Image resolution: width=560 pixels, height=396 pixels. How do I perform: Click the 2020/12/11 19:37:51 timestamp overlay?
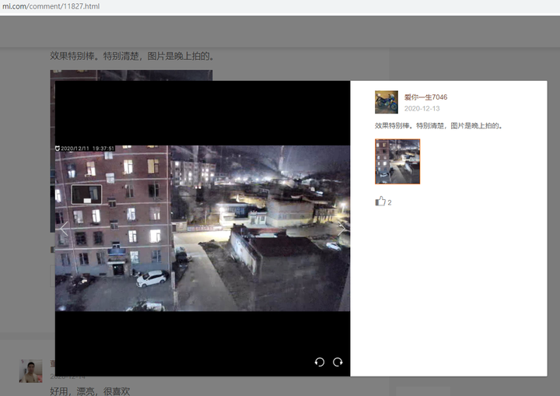(x=87, y=149)
